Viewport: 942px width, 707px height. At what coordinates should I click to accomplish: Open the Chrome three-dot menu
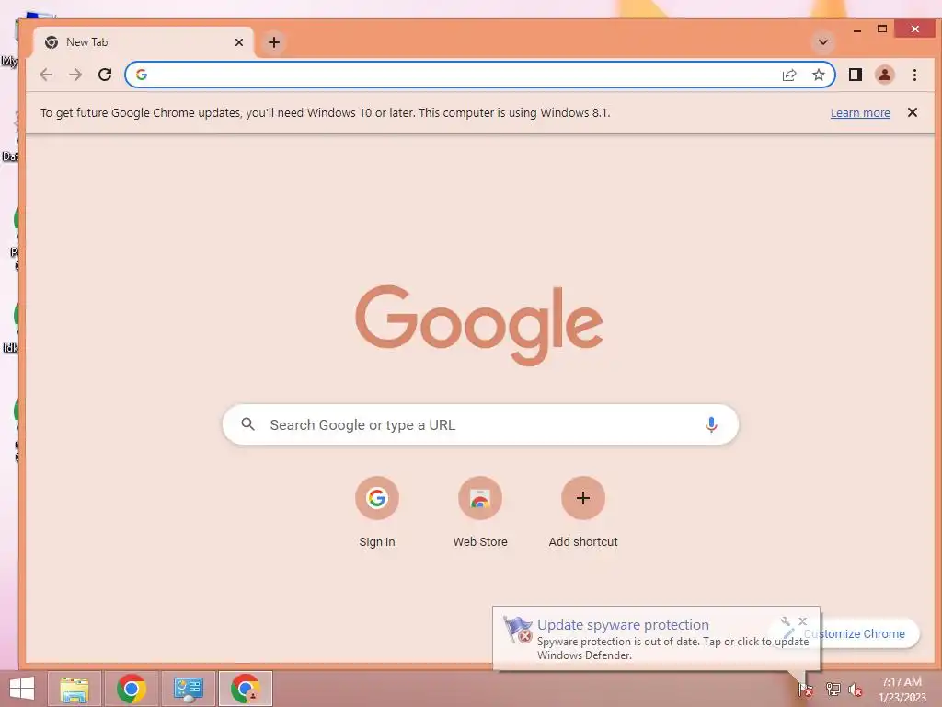click(x=914, y=75)
